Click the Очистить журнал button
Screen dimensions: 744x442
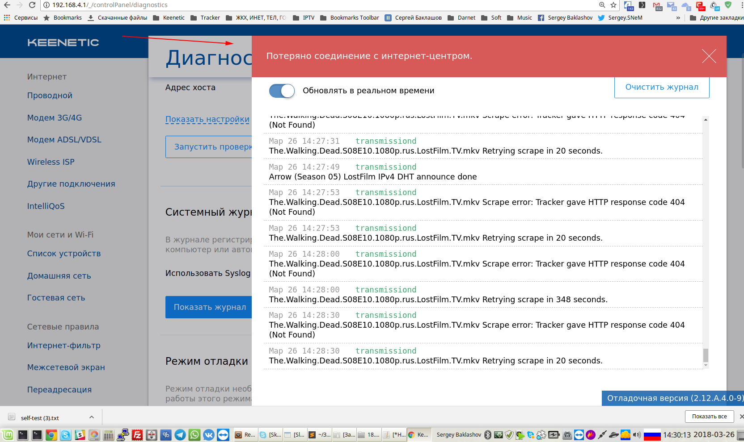662,87
